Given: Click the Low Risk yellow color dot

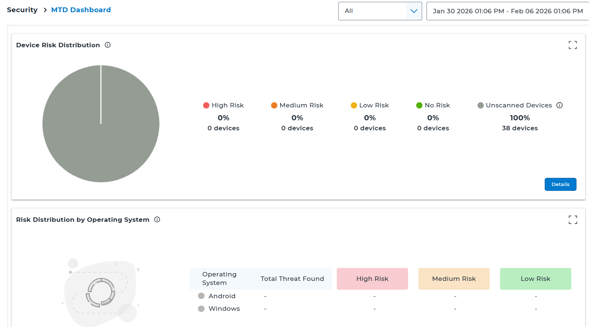Looking at the screenshot, I should point(354,105).
